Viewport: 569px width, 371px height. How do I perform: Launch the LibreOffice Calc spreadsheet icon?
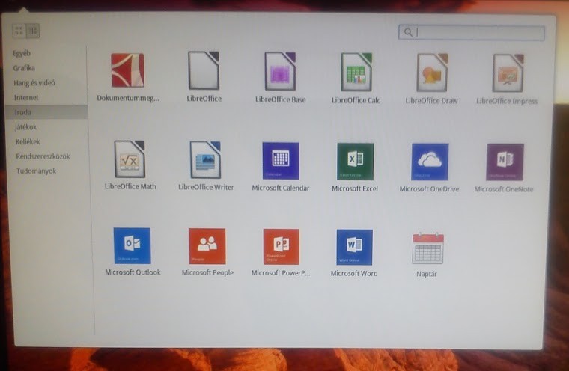[356, 72]
